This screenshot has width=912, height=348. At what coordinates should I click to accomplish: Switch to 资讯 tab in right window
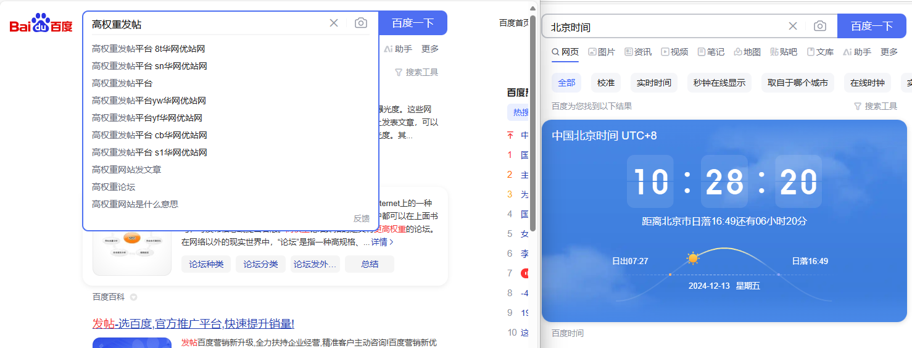pos(638,52)
